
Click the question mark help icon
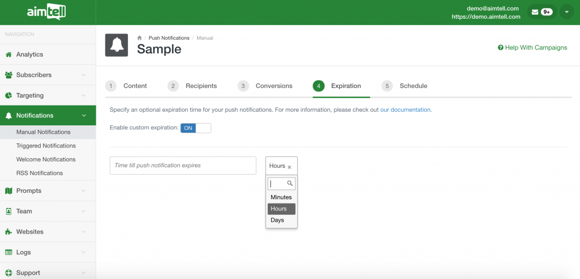pos(501,48)
